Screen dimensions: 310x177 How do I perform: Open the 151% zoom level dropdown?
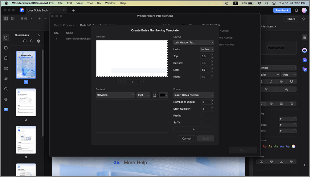(27, 18)
